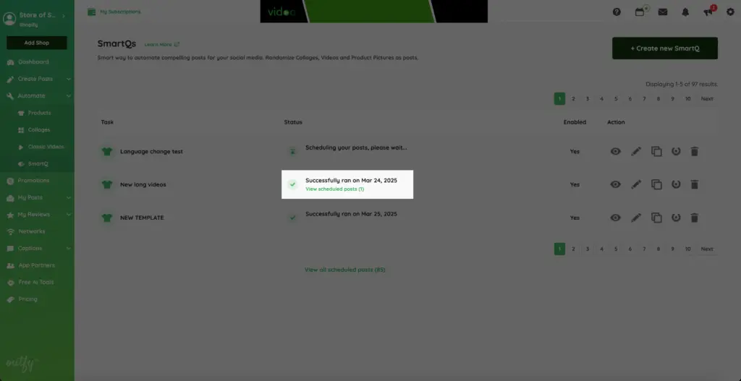This screenshot has width=741, height=381.
Task: Open View scheduled posts (1) link
Action: click(334, 189)
